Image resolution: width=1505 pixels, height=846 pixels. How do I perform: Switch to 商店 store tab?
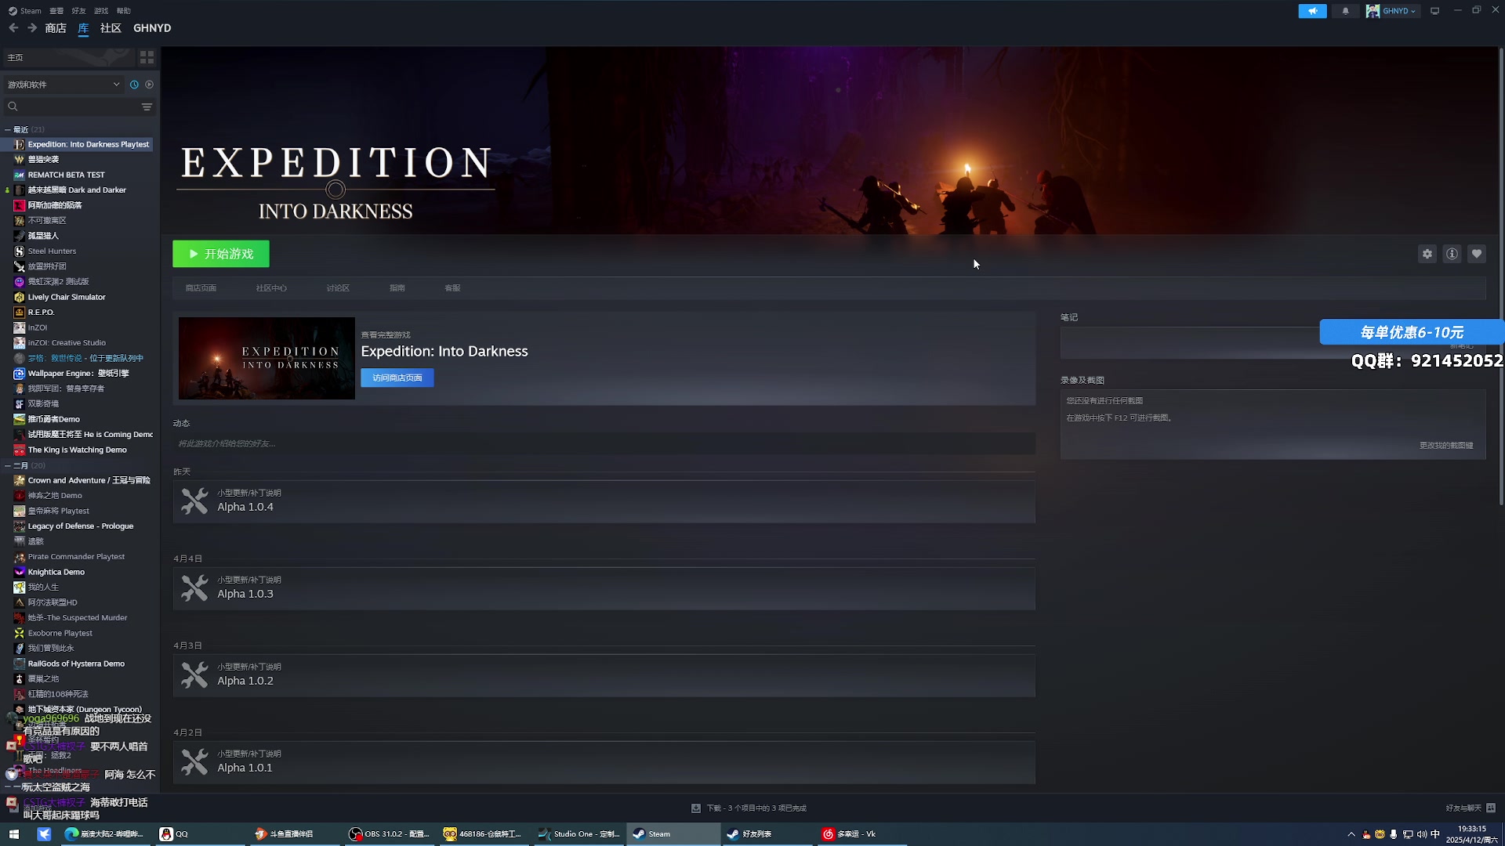coord(56,28)
